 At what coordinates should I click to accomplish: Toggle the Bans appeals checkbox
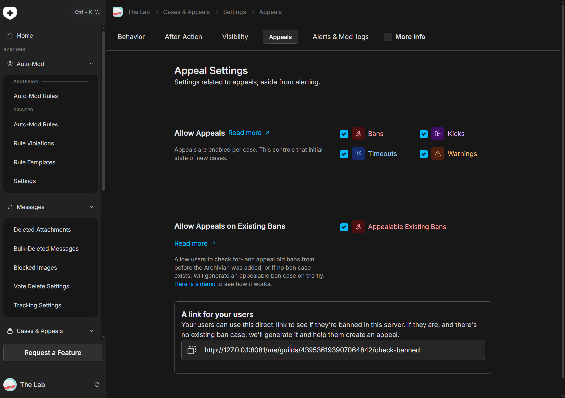pos(344,134)
